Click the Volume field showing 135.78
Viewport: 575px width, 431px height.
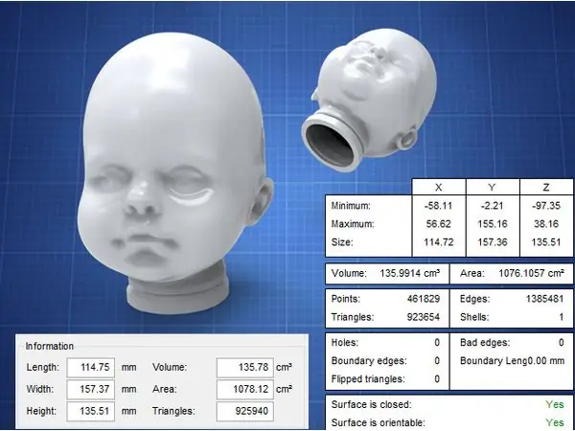pos(245,367)
